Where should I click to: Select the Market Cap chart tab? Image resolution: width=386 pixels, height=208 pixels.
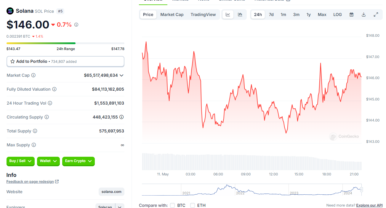coord(172,15)
